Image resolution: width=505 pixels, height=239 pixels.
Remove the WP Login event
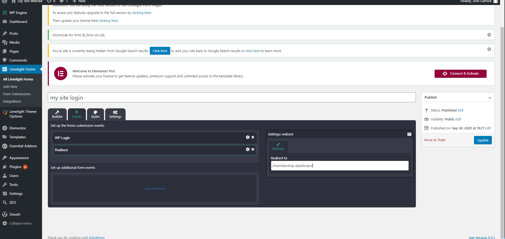pos(253,137)
